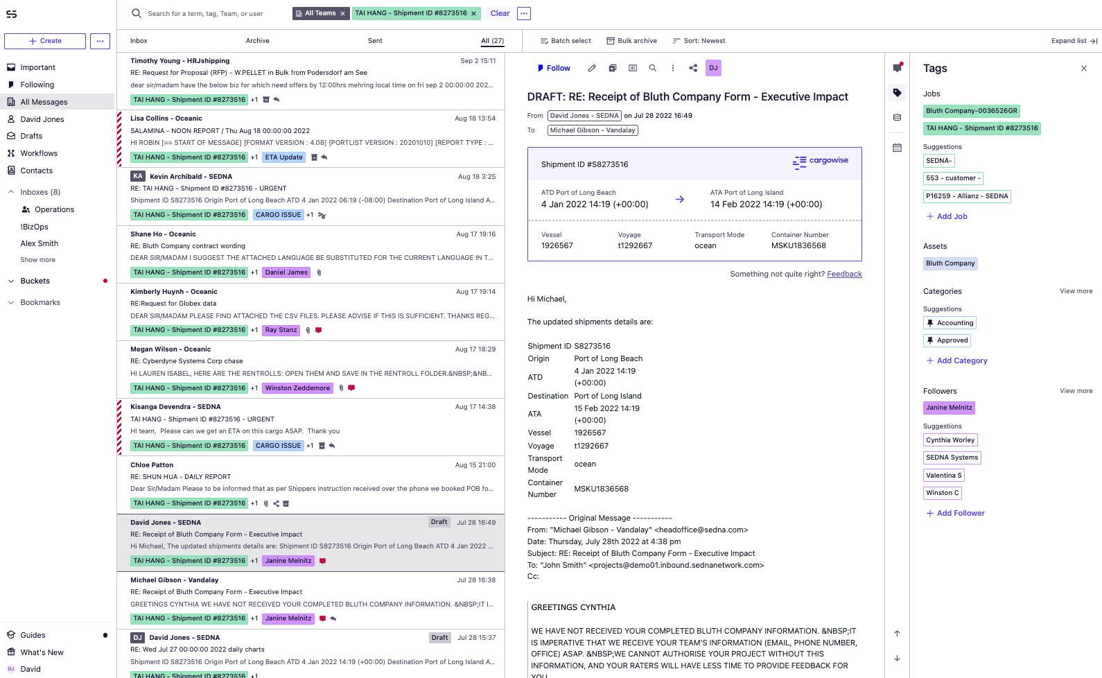
Task: Remove the All Teams filter chip
Action: point(342,13)
